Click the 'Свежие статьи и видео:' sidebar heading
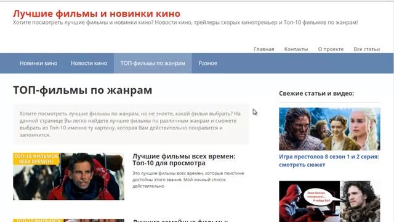Image resolution: width=394 pixels, height=222 pixels. pos(316,93)
